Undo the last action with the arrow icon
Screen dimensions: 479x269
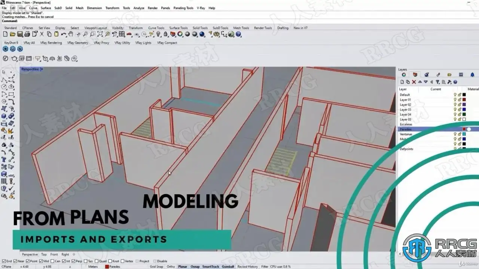64,34
